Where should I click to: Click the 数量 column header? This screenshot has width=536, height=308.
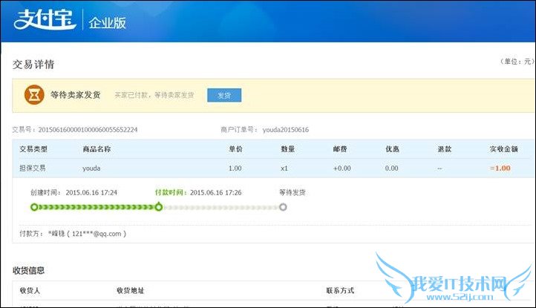coord(288,149)
